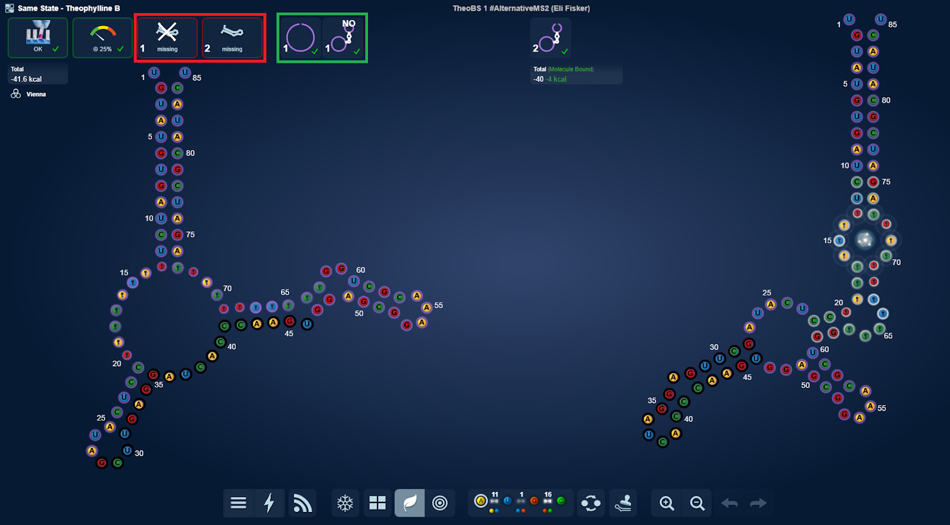
Task: Click the stamp paste sequence icon
Action: (623, 503)
